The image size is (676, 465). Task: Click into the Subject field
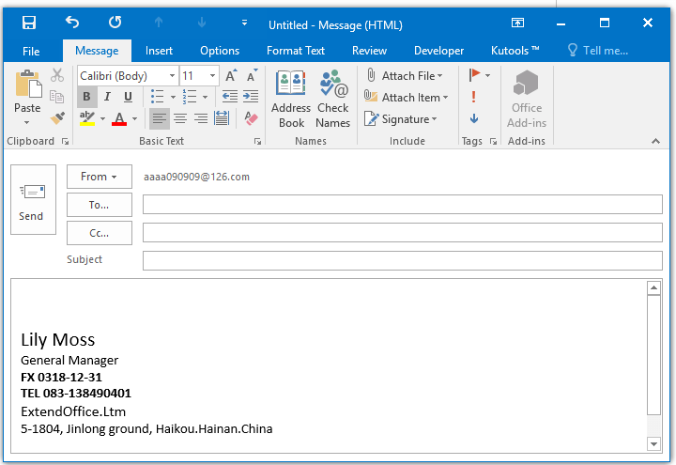[x=402, y=260]
